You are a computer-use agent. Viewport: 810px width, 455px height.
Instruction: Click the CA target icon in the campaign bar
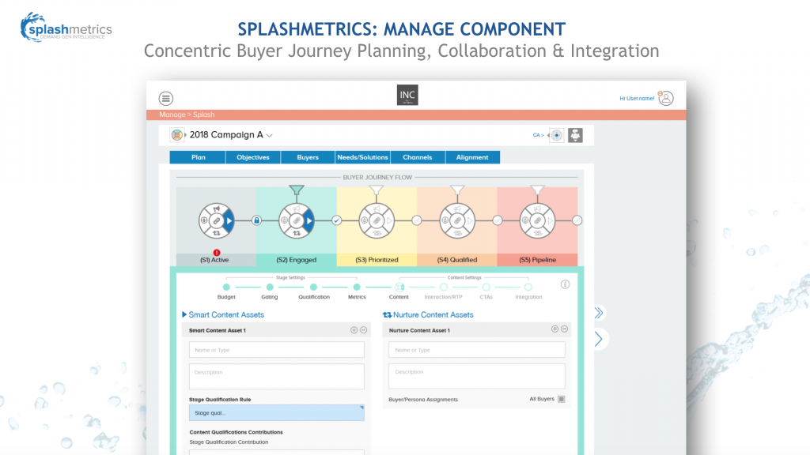pyautogui.click(x=556, y=135)
